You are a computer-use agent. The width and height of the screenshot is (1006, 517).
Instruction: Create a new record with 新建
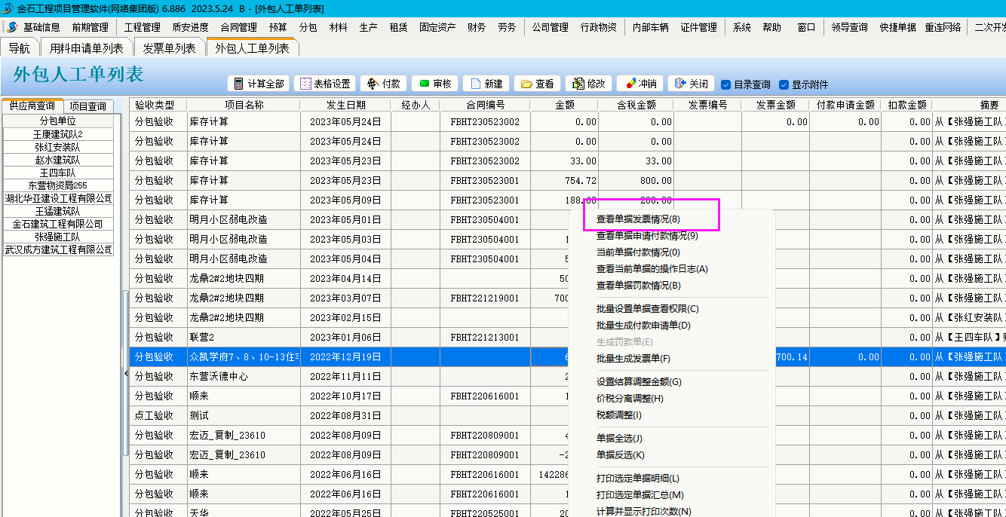[485, 84]
